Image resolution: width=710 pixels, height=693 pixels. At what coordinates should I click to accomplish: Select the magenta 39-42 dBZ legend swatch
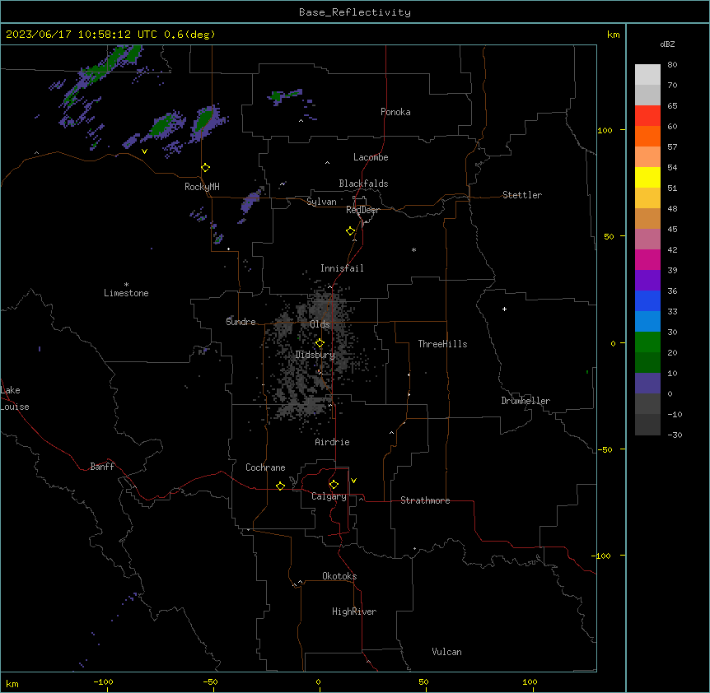[x=647, y=259]
